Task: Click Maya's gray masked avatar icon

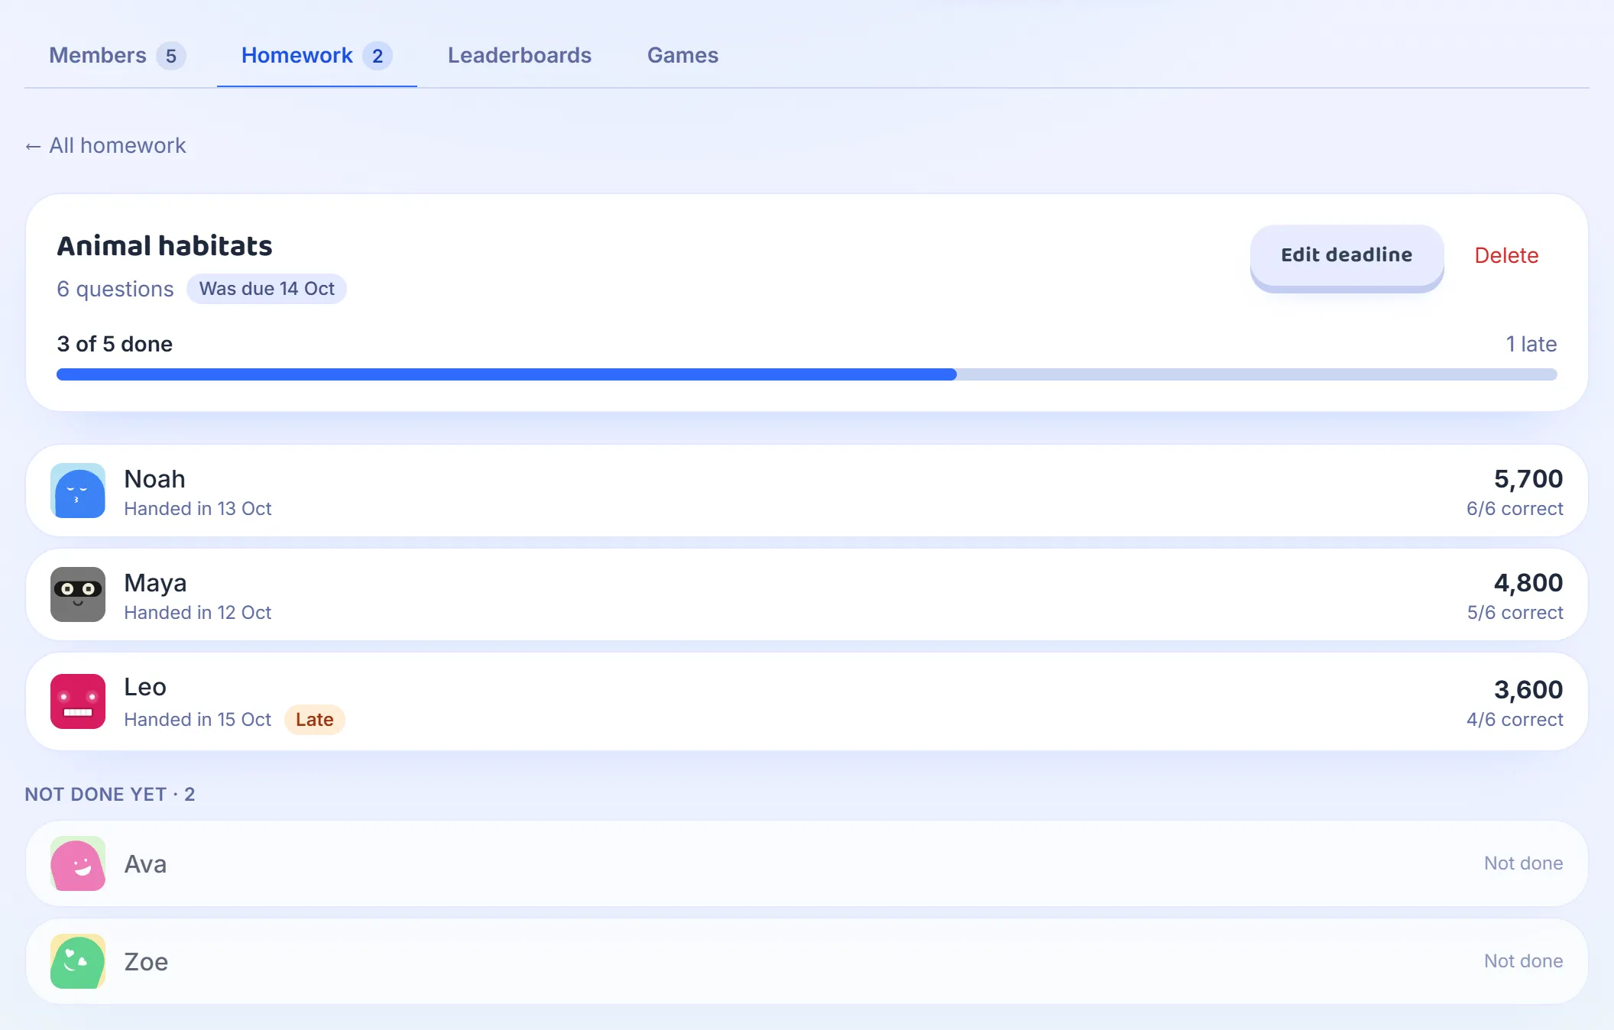Action: [78, 594]
